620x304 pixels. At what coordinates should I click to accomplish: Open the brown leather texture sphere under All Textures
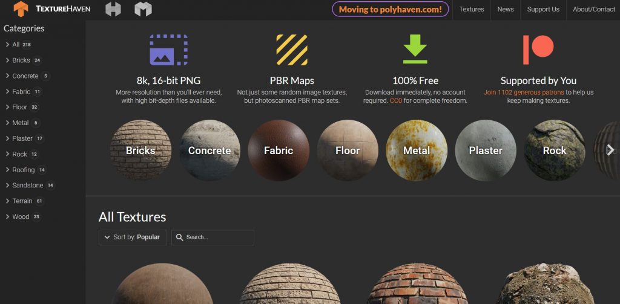(162, 284)
